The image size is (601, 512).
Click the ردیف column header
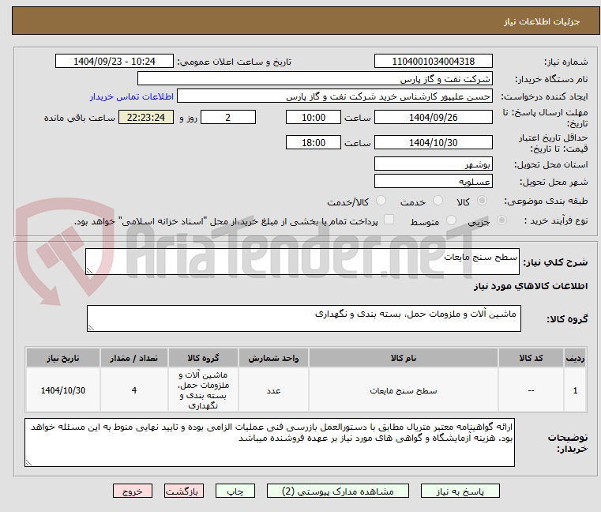click(x=575, y=358)
